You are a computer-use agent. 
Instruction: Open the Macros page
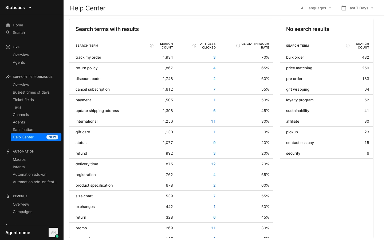[x=19, y=159]
